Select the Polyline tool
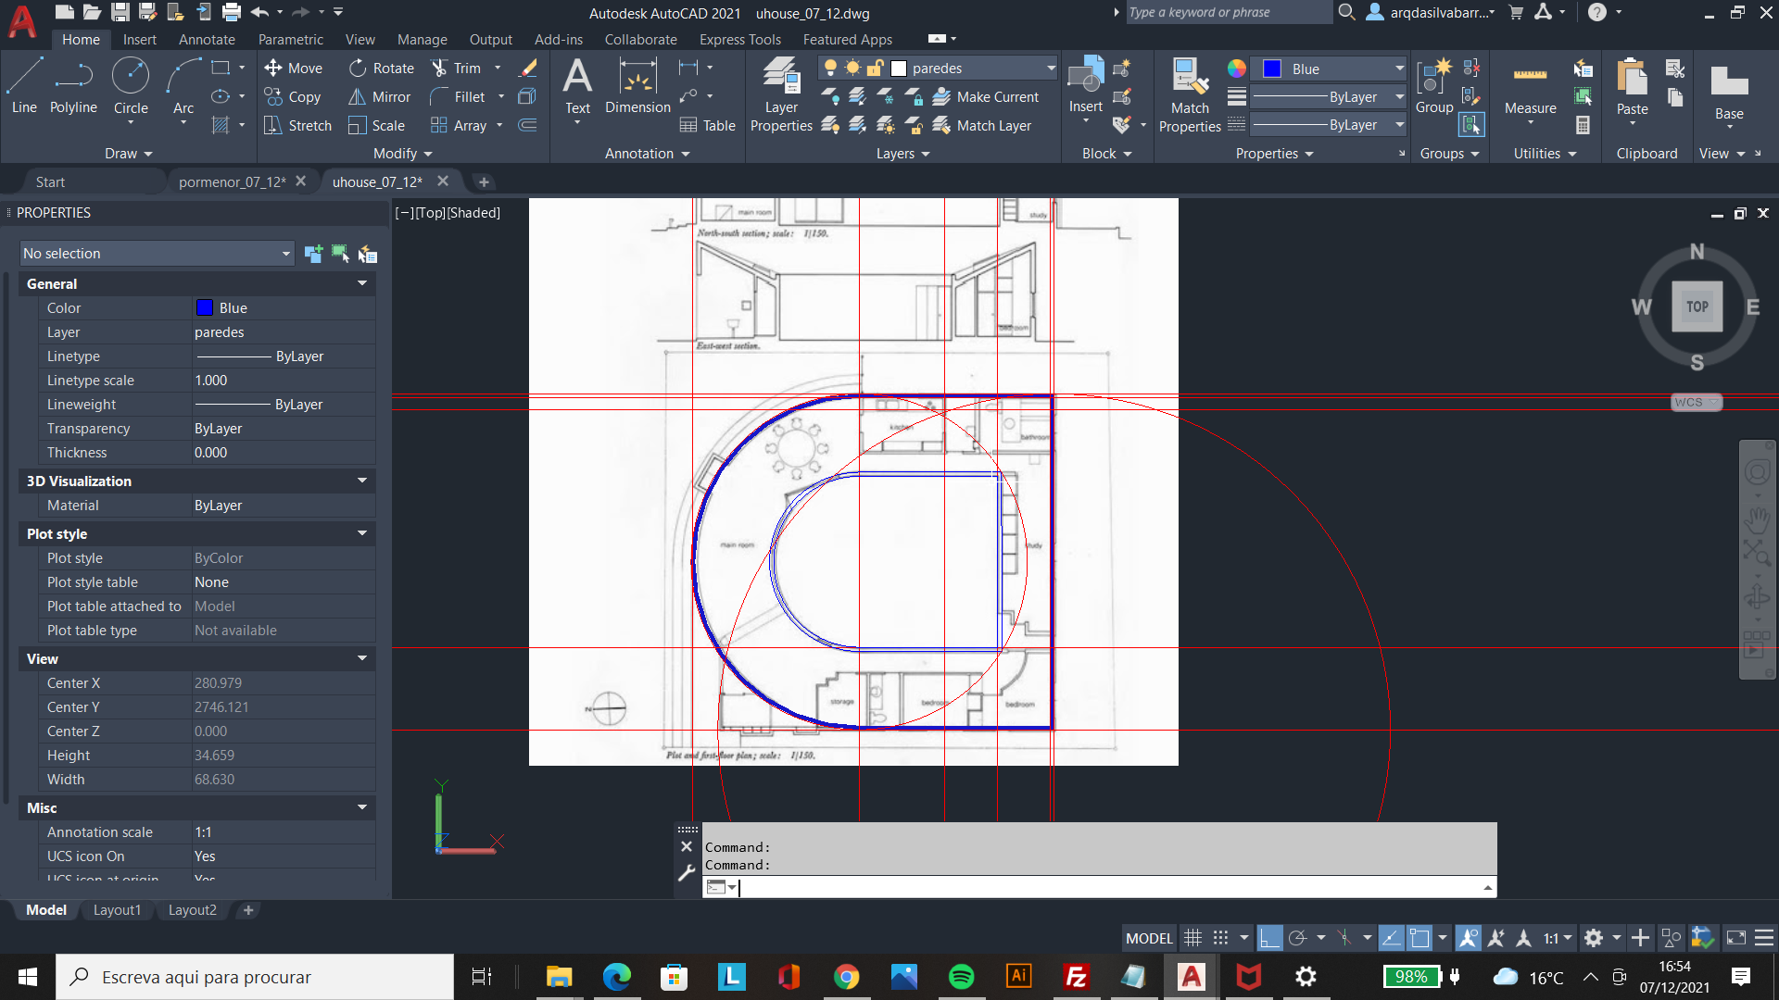The image size is (1779, 1000). pyautogui.click(x=73, y=86)
